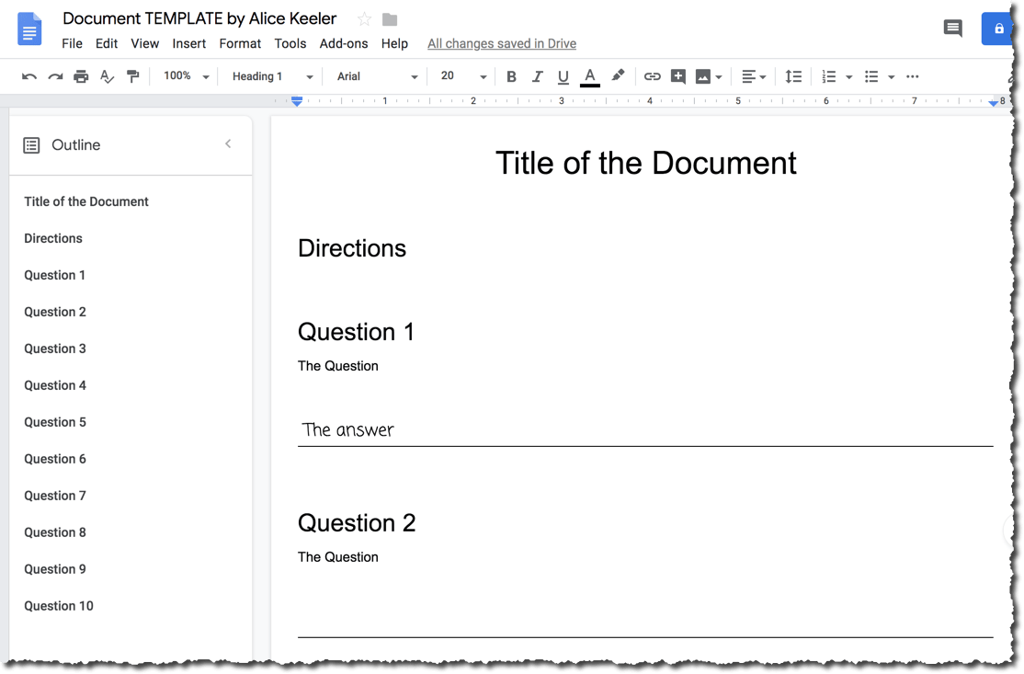Place cursor in 'The answer' text line

(x=347, y=429)
